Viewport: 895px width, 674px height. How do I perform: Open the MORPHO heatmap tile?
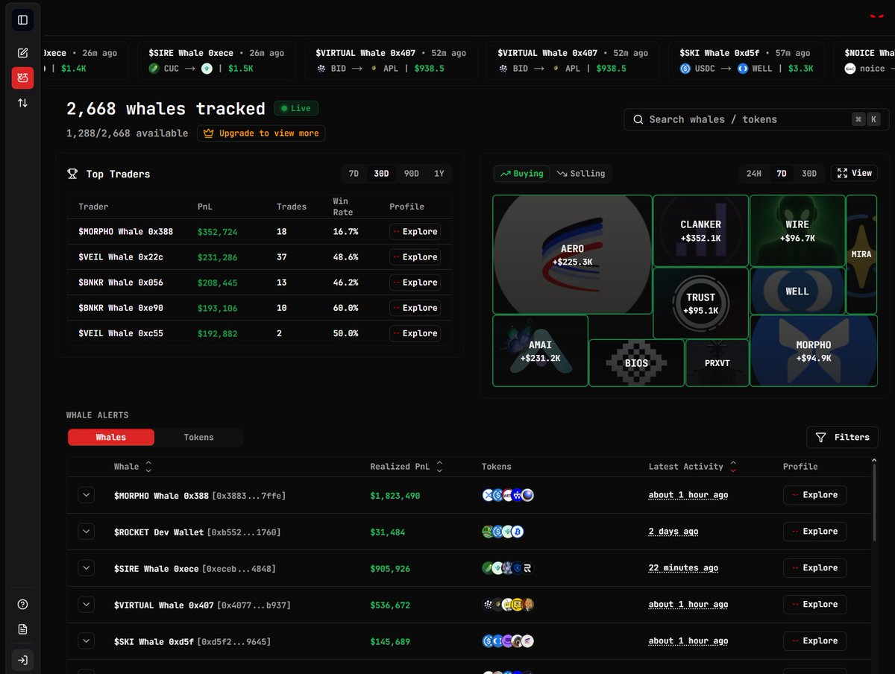pyautogui.click(x=813, y=350)
